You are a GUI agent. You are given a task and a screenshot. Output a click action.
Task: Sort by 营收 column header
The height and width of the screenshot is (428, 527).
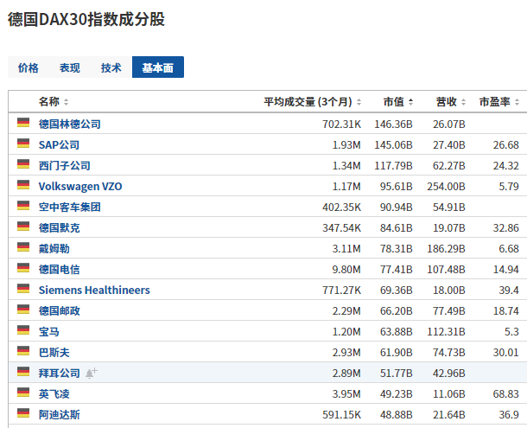coord(451,102)
